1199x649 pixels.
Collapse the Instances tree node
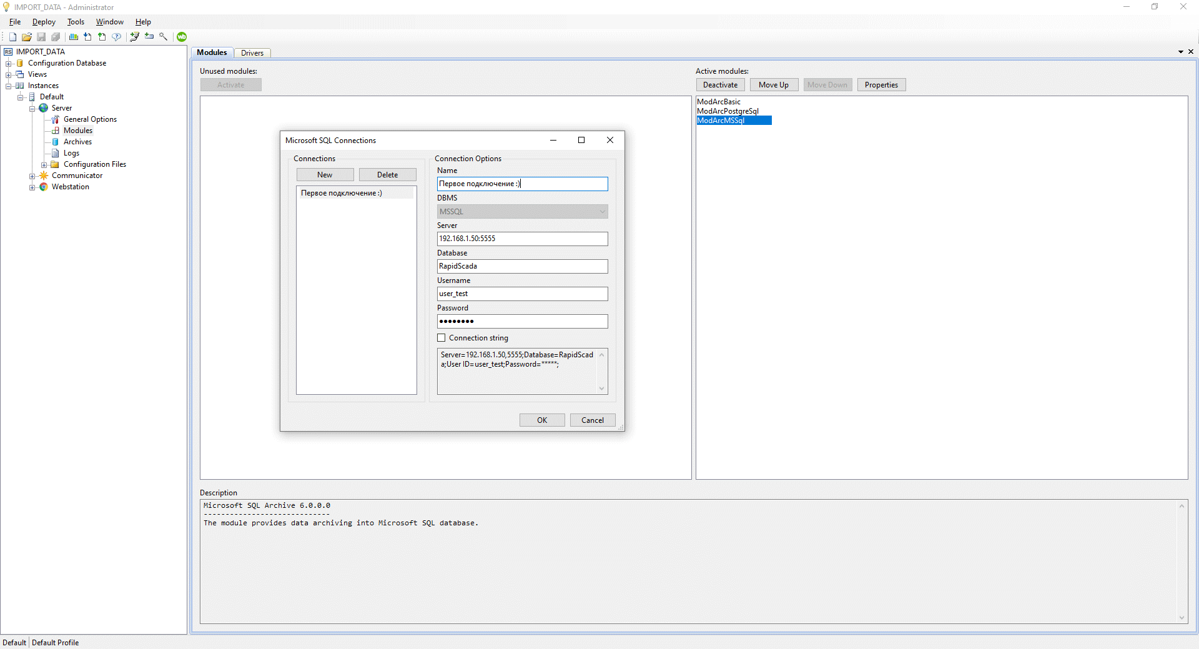[9, 86]
